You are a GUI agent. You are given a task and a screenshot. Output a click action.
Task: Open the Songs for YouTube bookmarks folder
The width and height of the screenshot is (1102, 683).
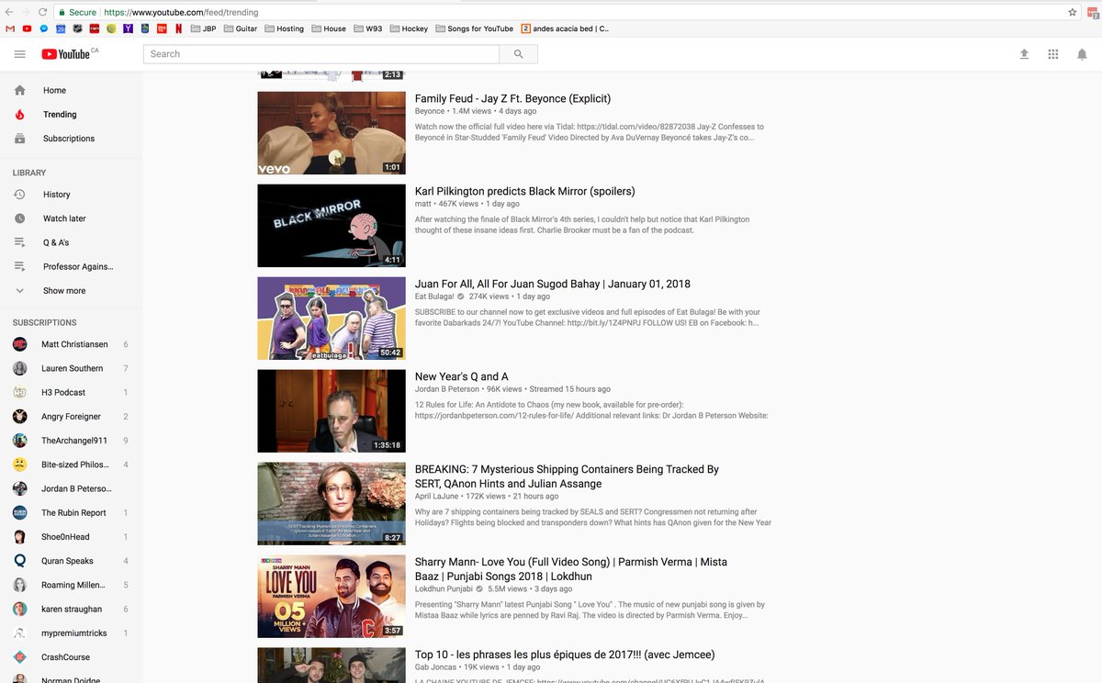pos(474,28)
